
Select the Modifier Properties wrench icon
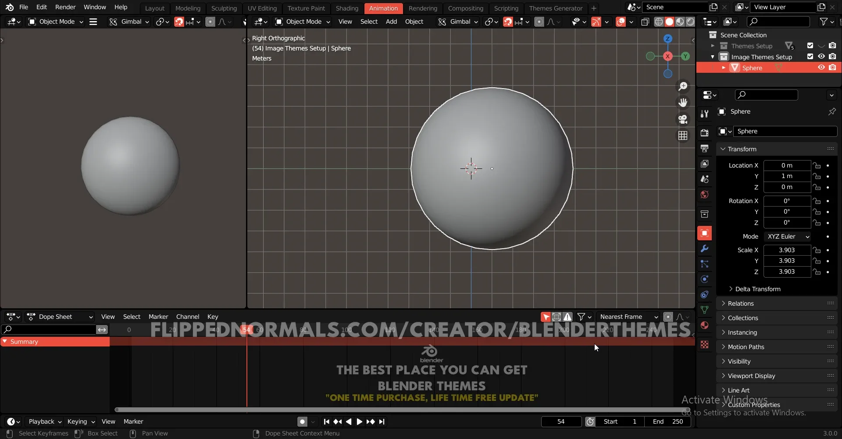click(x=705, y=249)
